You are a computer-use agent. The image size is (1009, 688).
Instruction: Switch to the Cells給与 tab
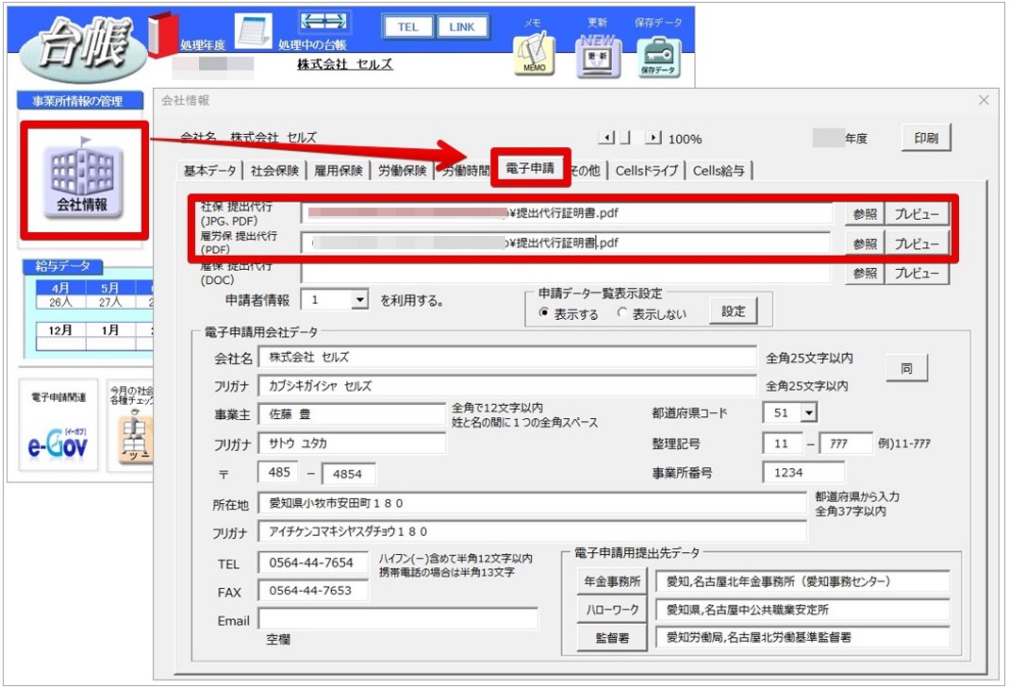pos(719,171)
